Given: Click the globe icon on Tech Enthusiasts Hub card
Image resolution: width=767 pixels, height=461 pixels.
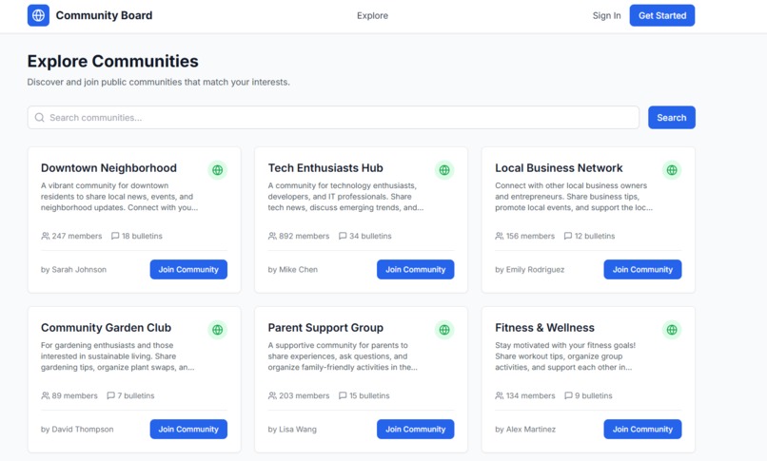Looking at the screenshot, I should pos(444,170).
